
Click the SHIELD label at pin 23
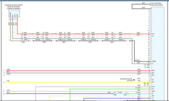[x=137, y=60]
